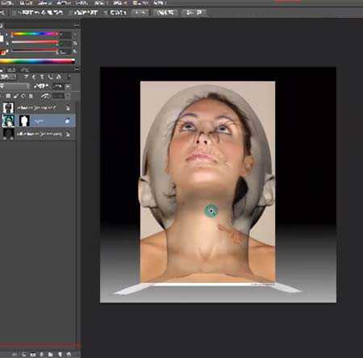363x358 pixels.
Task: Toggle lock image pixels brush icon
Action: click(x=15, y=96)
